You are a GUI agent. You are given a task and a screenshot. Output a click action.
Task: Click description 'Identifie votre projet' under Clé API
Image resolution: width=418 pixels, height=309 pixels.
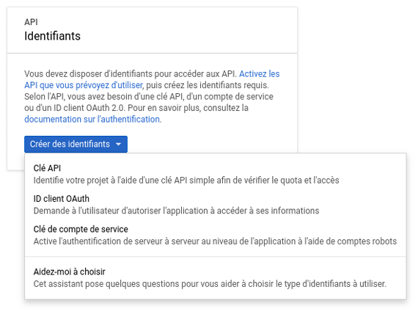pos(186,181)
